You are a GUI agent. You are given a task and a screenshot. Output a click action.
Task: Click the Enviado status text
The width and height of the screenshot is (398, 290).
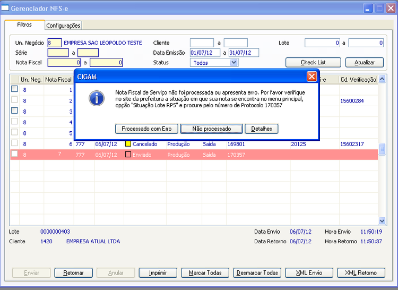142,155
